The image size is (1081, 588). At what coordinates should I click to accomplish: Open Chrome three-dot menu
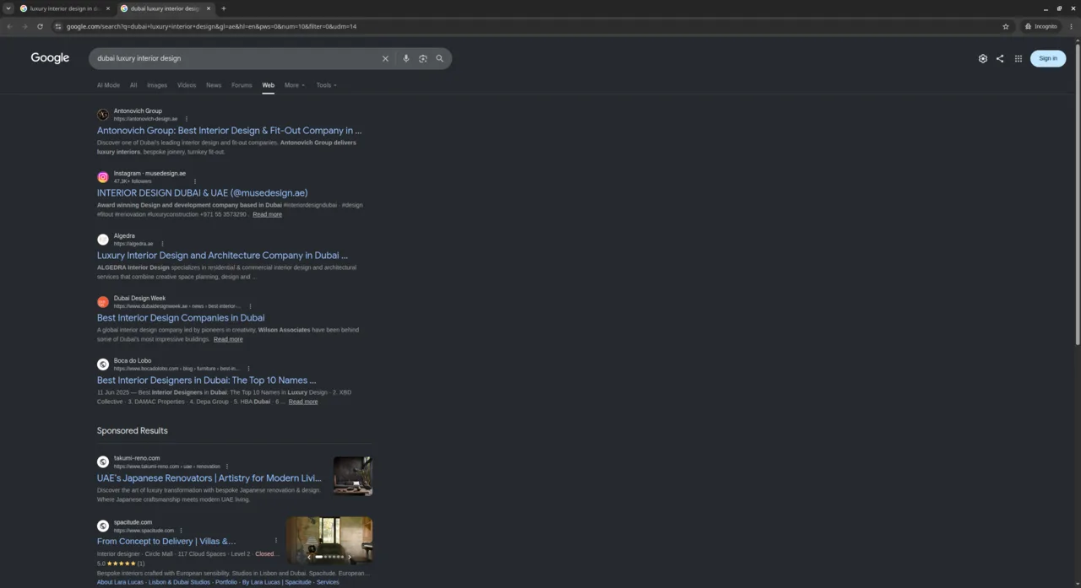(1072, 26)
